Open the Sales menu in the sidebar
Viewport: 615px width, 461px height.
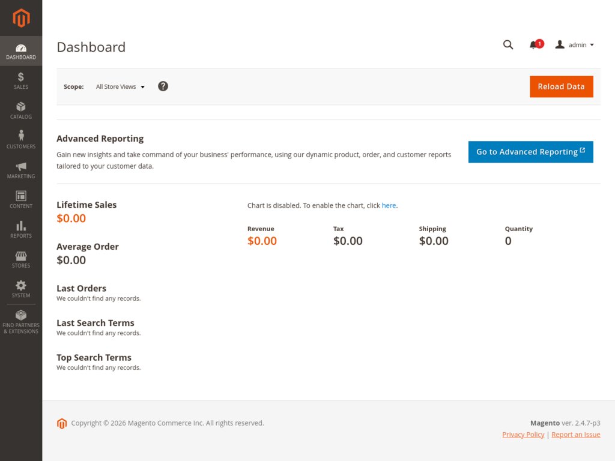coord(21,81)
